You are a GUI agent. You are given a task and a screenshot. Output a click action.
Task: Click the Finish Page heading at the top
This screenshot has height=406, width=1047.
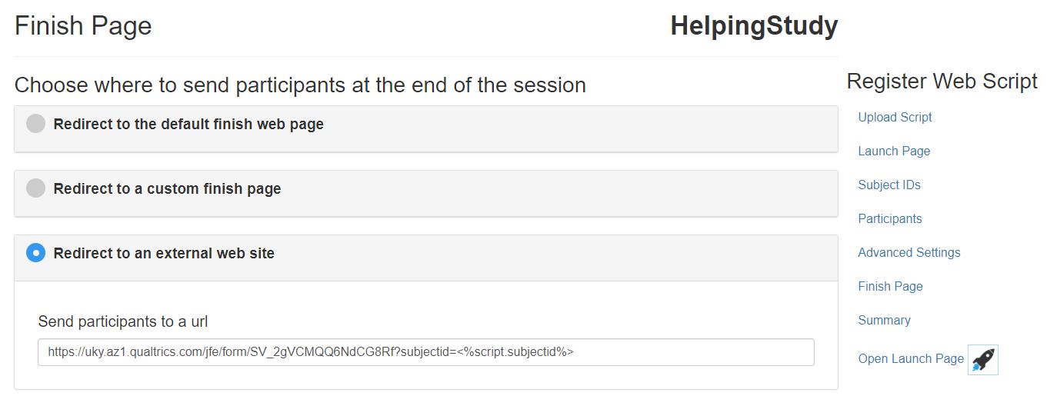83,26
